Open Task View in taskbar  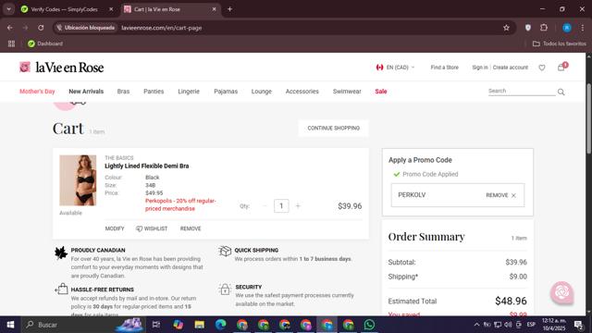(156, 325)
